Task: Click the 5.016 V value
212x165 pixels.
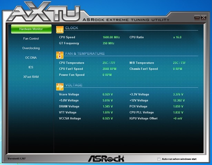Action: pyautogui.click(x=108, y=100)
